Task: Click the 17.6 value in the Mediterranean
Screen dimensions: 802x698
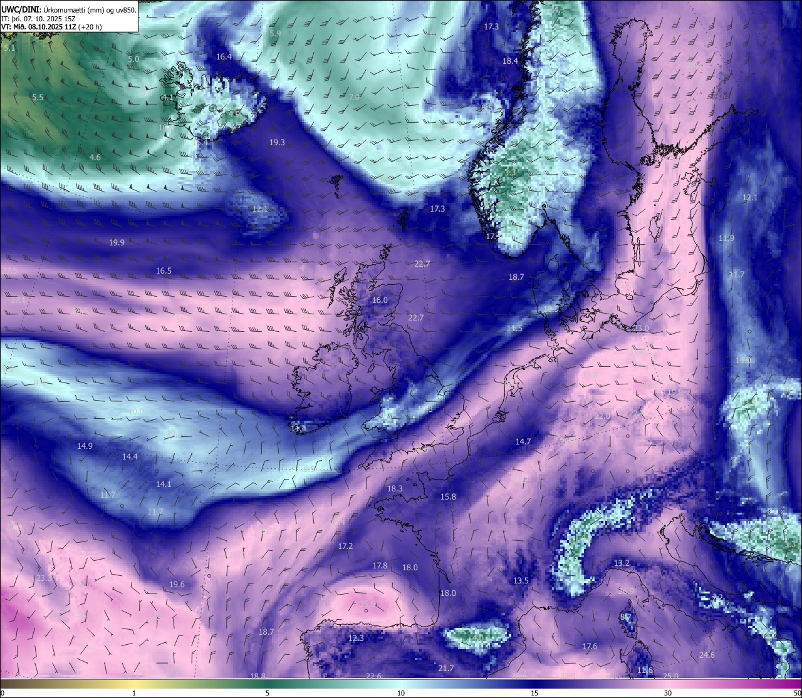Action: pyautogui.click(x=590, y=646)
